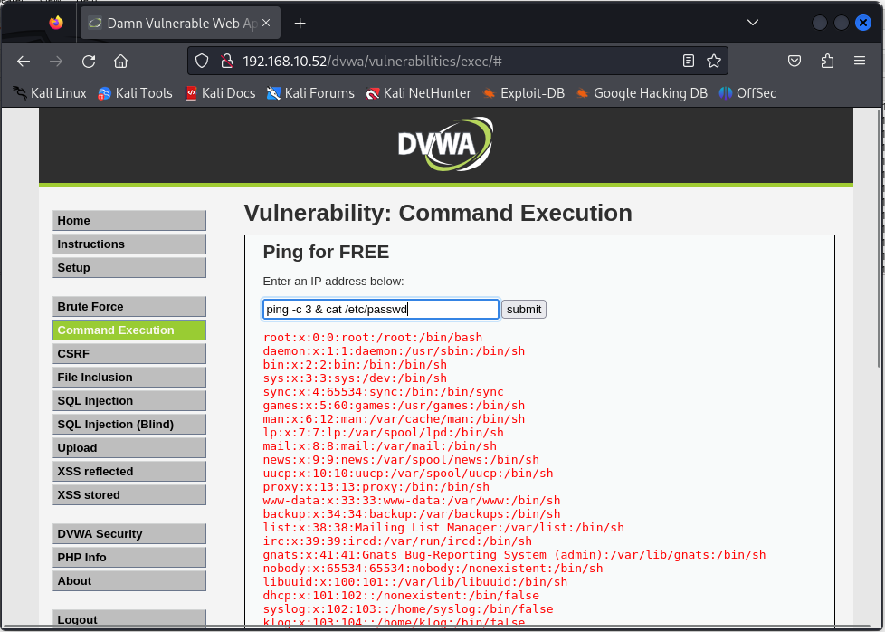Open the browser home page icon

120,61
